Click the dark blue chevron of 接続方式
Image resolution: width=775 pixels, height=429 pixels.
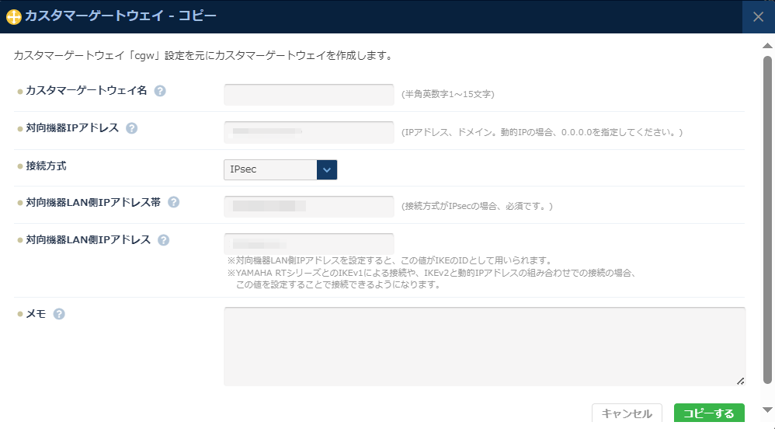tap(327, 169)
